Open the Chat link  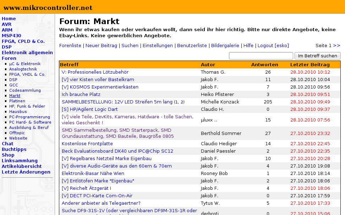(7, 143)
